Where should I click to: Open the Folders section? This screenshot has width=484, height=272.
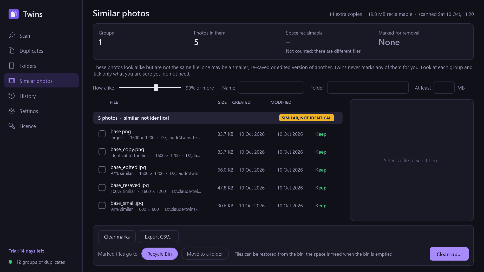(41, 66)
